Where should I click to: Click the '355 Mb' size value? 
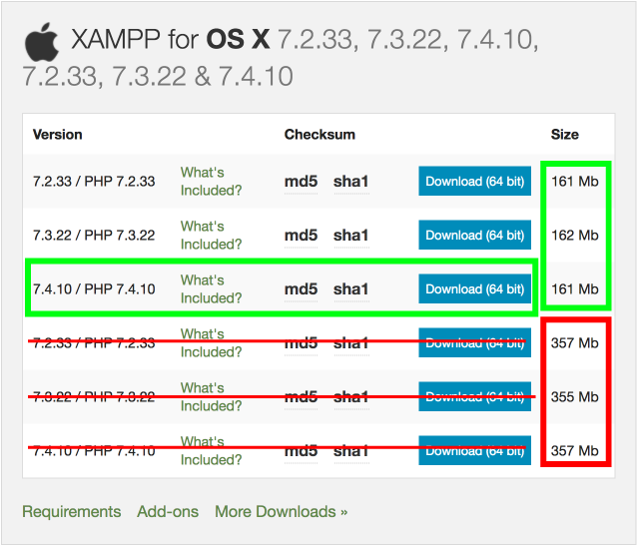(x=574, y=397)
